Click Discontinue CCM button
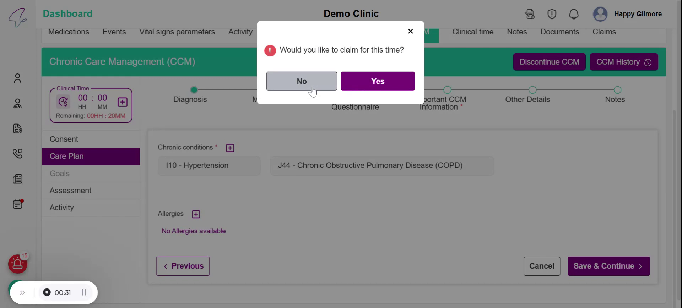The image size is (682, 308). click(x=549, y=62)
